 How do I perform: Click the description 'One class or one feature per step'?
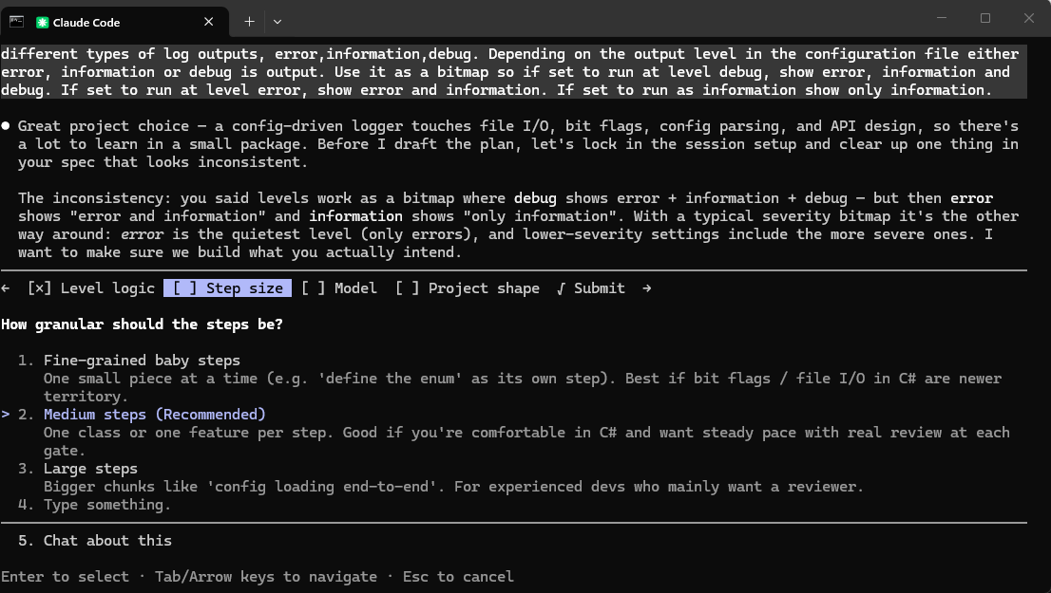pyautogui.click(x=526, y=441)
